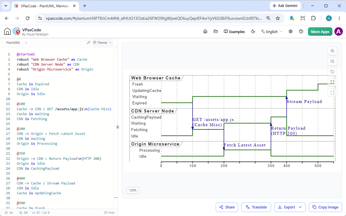Open the small home icon in header toolbar
The height and width of the screenshot is (216, 346).
(205, 32)
